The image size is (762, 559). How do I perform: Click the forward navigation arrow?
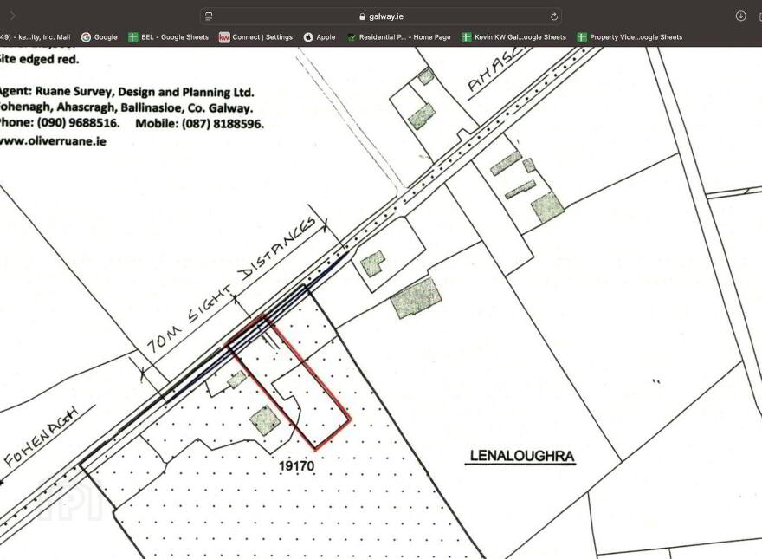point(13,16)
